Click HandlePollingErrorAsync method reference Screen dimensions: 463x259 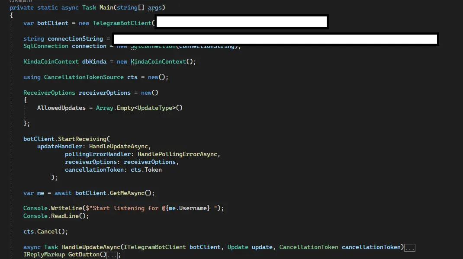(177, 154)
